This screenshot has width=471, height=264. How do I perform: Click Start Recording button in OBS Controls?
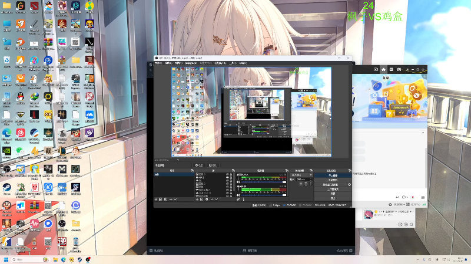click(x=333, y=180)
